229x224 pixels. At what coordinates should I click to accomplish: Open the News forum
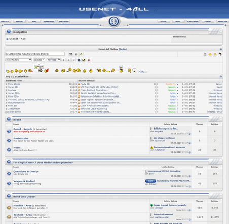[x=17, y=148]
